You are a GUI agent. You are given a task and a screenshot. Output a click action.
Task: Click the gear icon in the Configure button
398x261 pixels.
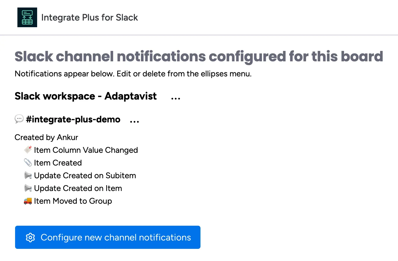click(x=30, y=237)
